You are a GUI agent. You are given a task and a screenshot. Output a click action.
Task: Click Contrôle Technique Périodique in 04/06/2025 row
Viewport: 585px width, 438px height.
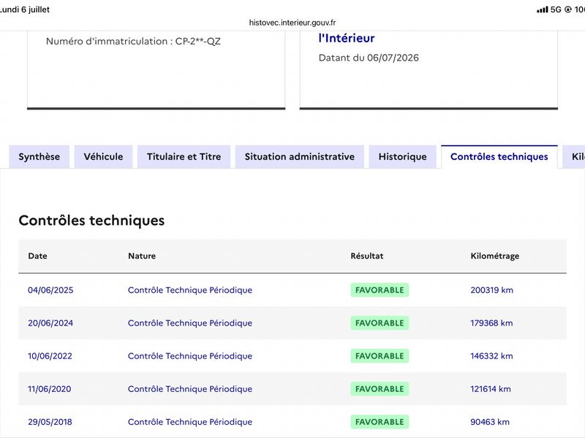190,290
